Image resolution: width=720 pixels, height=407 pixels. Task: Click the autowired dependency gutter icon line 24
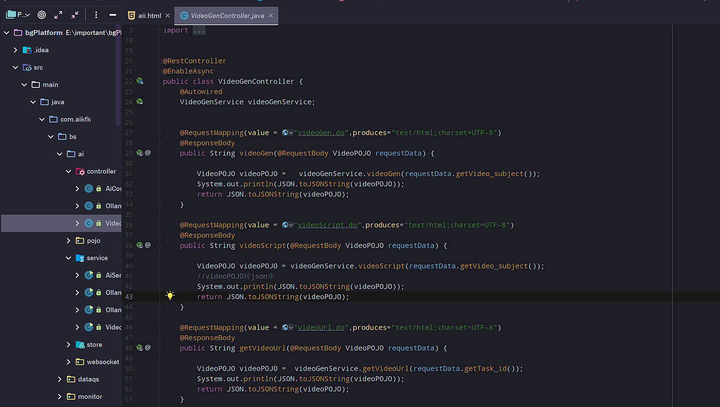pyautogui.click(x=140, y=102)
